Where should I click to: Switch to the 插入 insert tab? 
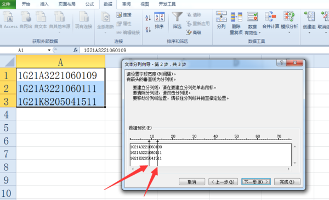click(x=44, y=4)
